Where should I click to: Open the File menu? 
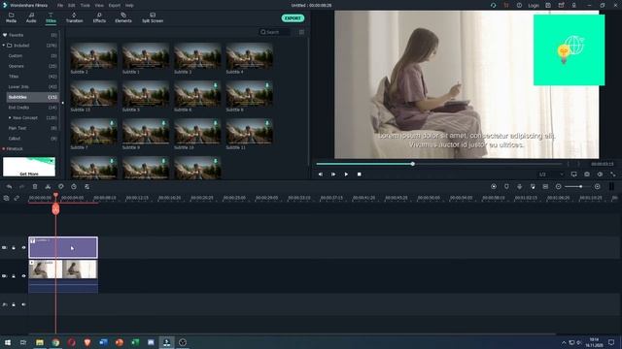coord(60,6)
